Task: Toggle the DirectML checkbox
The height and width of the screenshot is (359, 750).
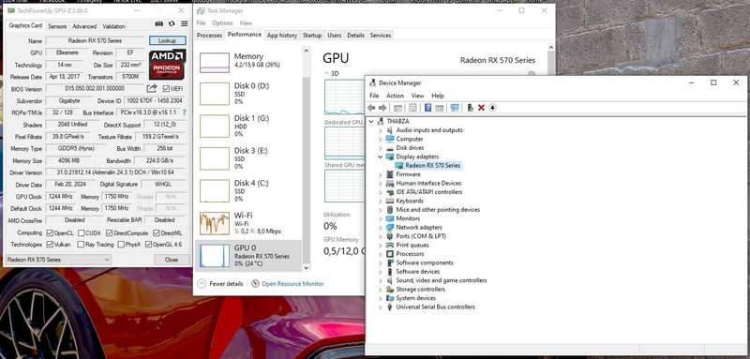Action: click(x=157, y=232)
